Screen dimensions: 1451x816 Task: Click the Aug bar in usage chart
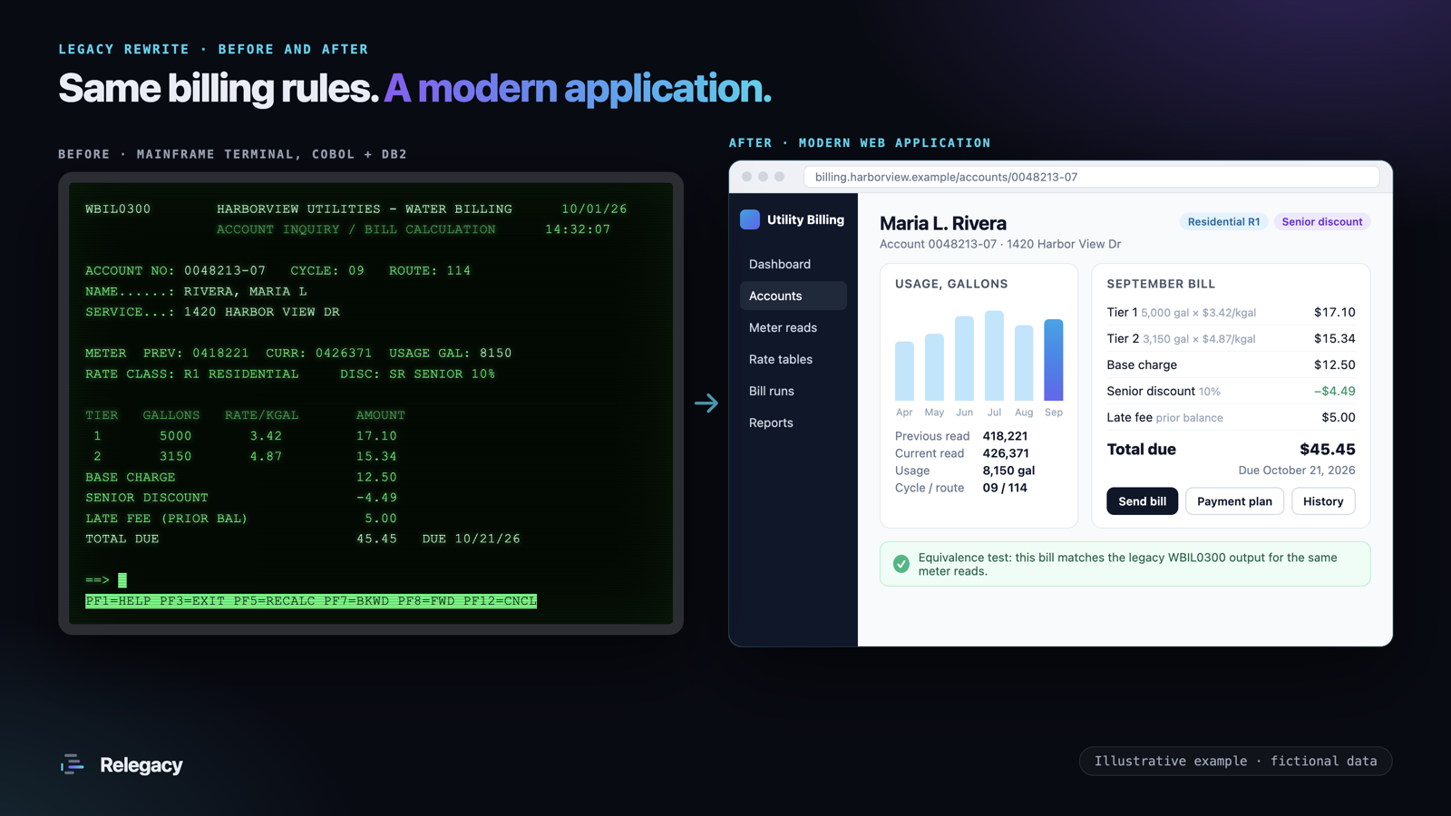pyautogui.click(x=1024, y=363)
